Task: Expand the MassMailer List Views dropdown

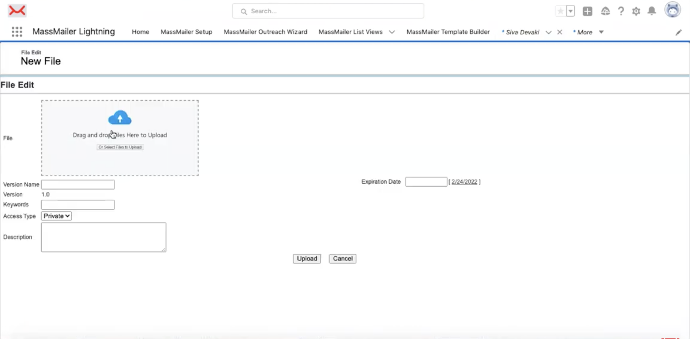Action: (x=392, y=32)
